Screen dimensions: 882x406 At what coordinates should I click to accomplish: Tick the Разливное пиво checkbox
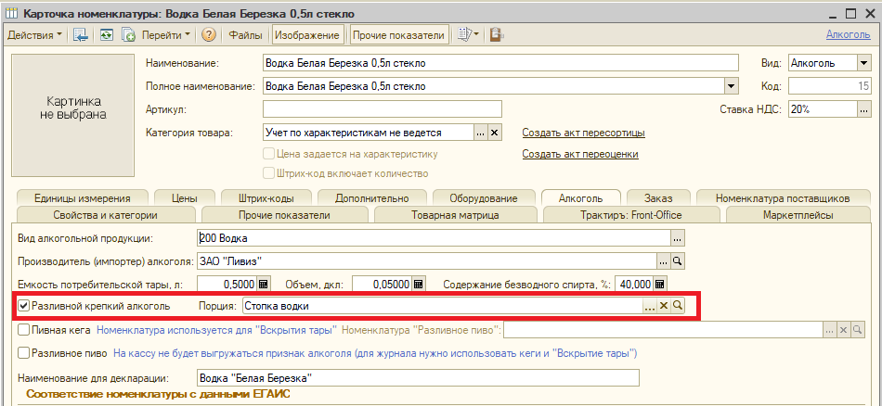pos(24,353)
